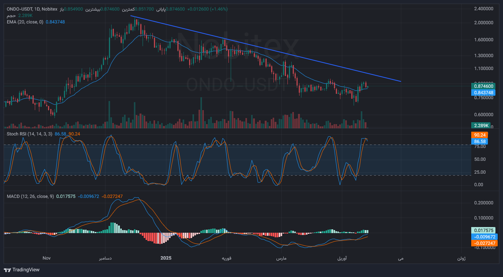Click the orange 90.24 Stoch RSI axis tag

(479, 135)
